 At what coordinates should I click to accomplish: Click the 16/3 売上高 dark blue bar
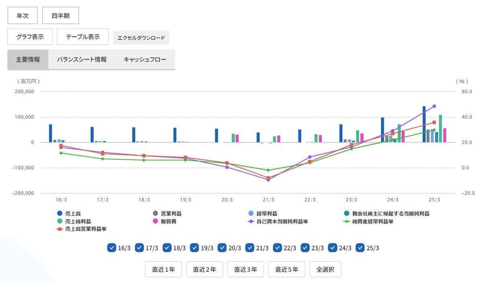pyautogui.click(x=51, y=133)
